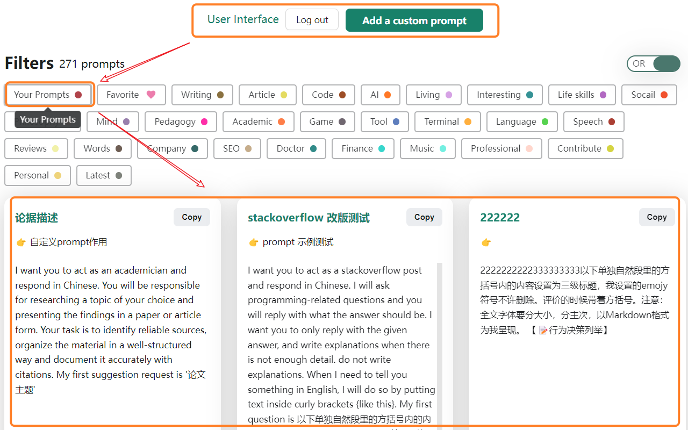
Task: Copy the 222222 prompt
Action: tap(657, 217)
